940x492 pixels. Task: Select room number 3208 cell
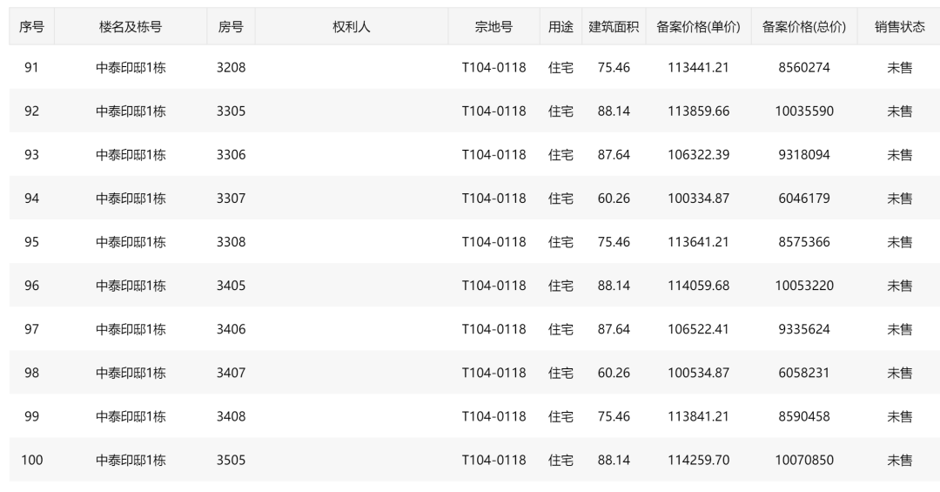tap(231, 67)
